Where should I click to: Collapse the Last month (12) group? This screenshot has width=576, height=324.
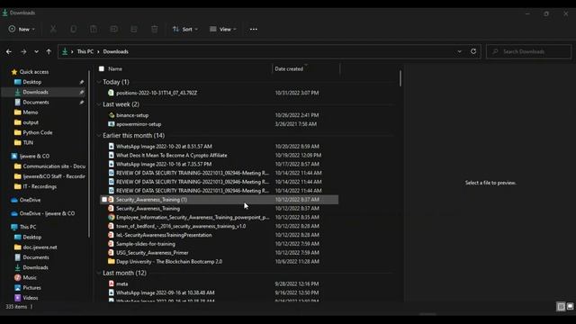98,273
